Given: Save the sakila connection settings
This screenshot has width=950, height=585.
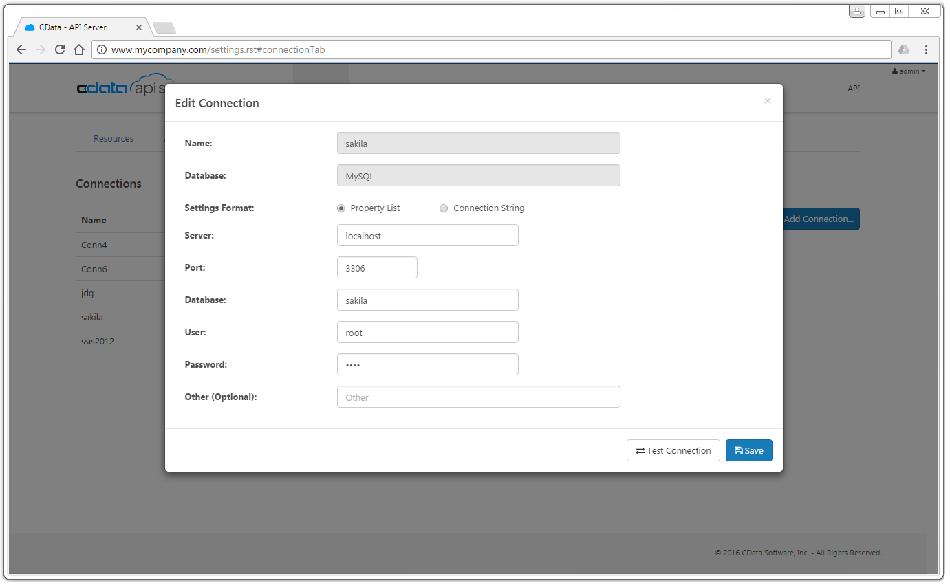Looking at the screenshot, I should click(748, 450).
